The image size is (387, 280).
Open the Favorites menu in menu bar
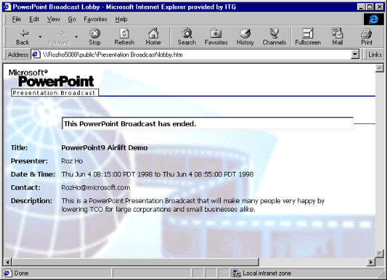[95, 19]
